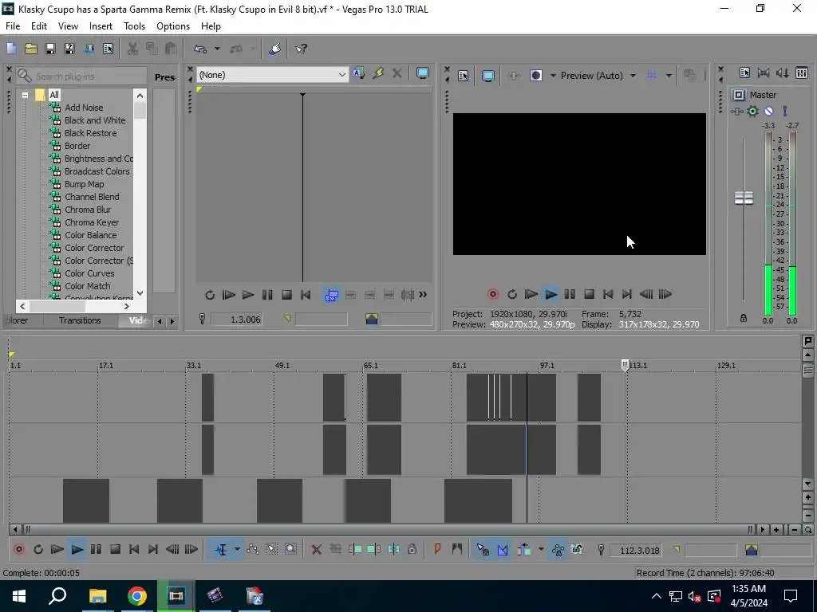The image size is (817, 612).
Task: Insert a region from timeline toolbar
Action: pos(457,550)
